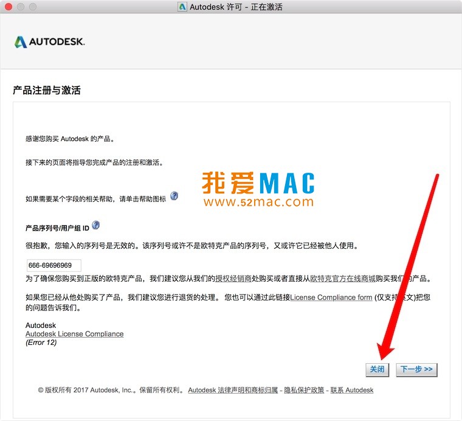Open the 联系 Autodesk link

pos(352,391)
